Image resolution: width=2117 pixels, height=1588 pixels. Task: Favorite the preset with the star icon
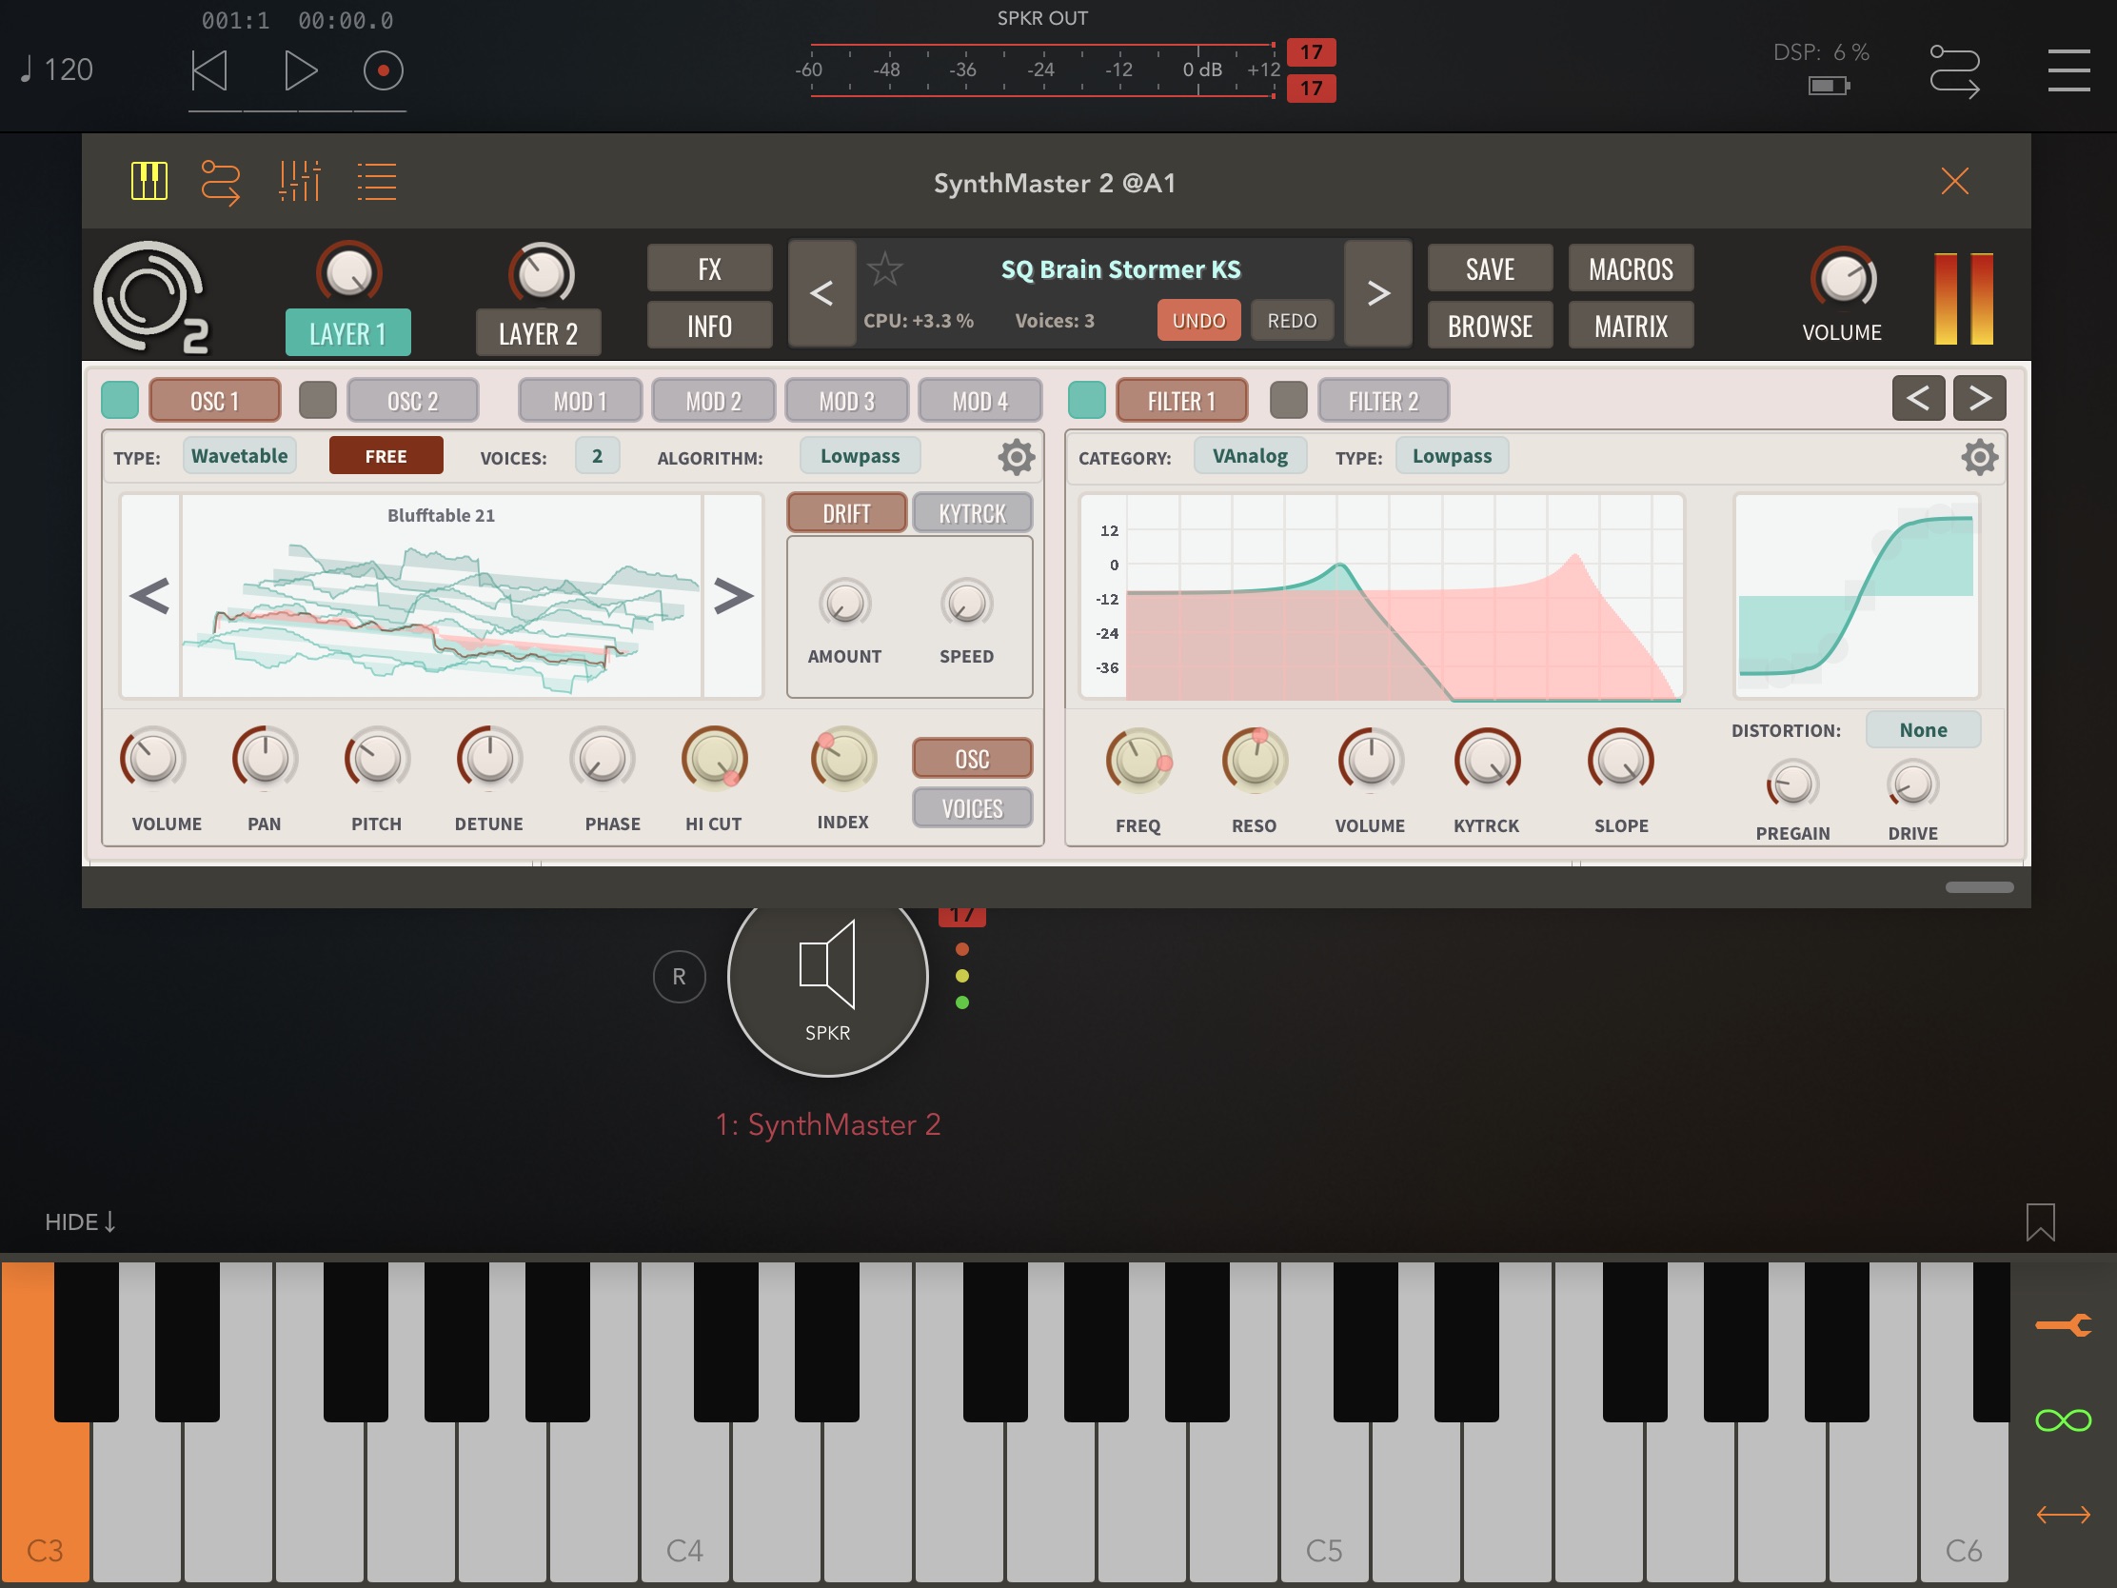click(884, 269)
